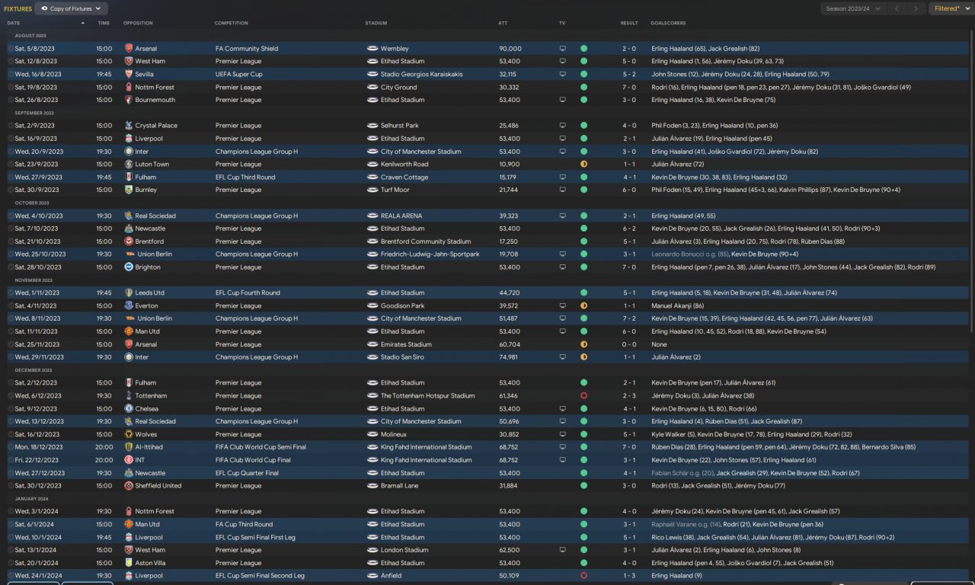The height and width of the screenshot is (585, 975).
Task: Sort by the Opposition column header
Action: point(138,23)
